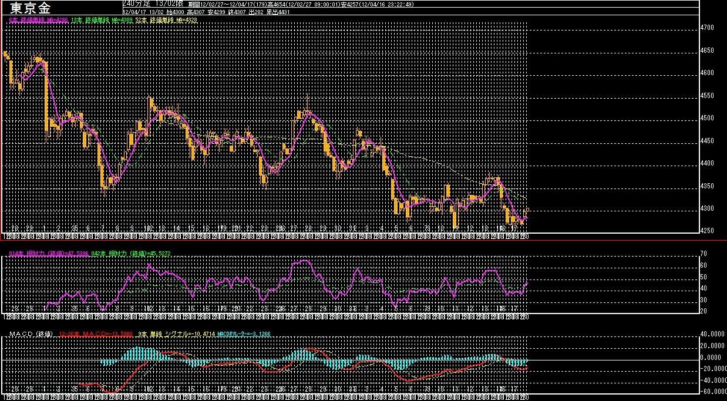727x401 pixels.
Task: Click the green 13本 MA=4309 legend
Action: (x=100, y=20)
